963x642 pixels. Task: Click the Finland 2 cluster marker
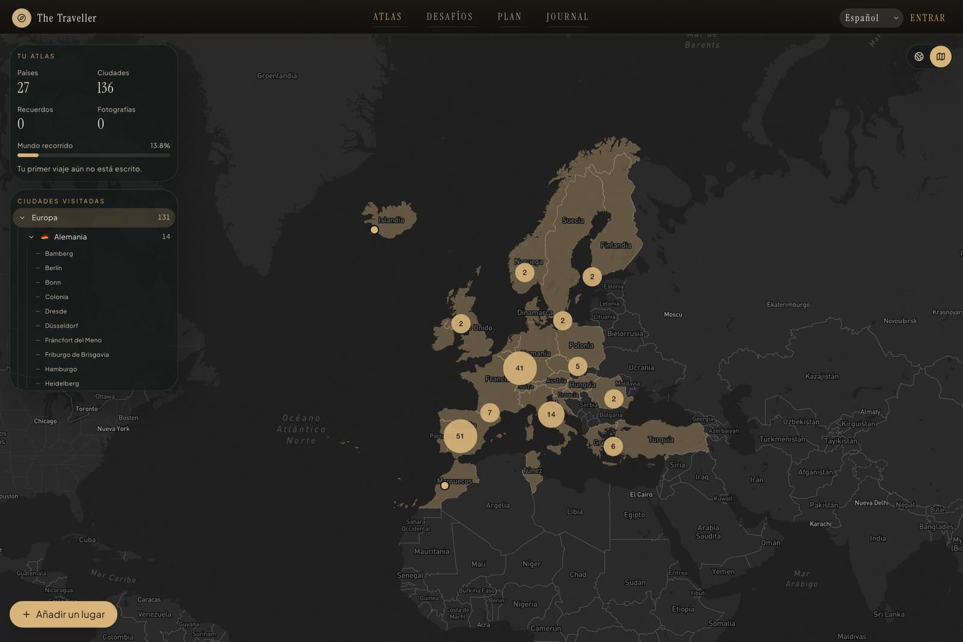coord(592,277)
